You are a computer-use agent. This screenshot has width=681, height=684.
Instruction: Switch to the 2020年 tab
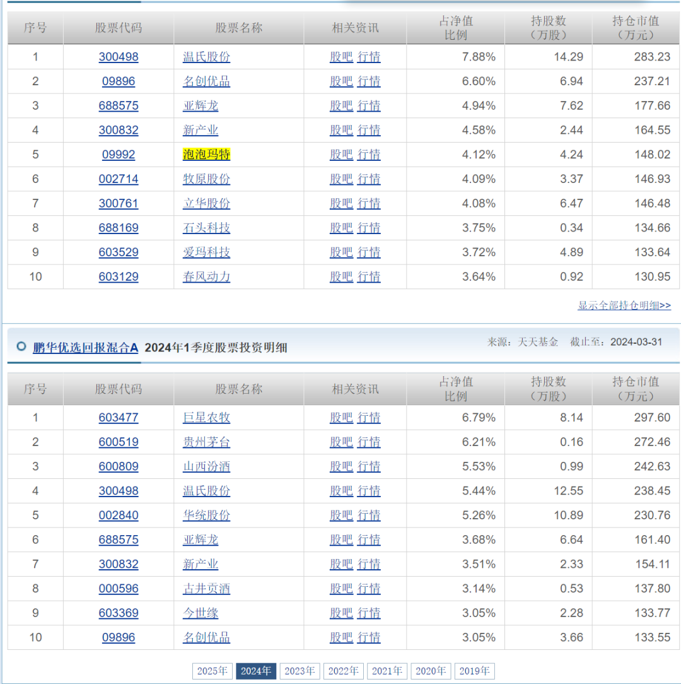tap(430, 671)
